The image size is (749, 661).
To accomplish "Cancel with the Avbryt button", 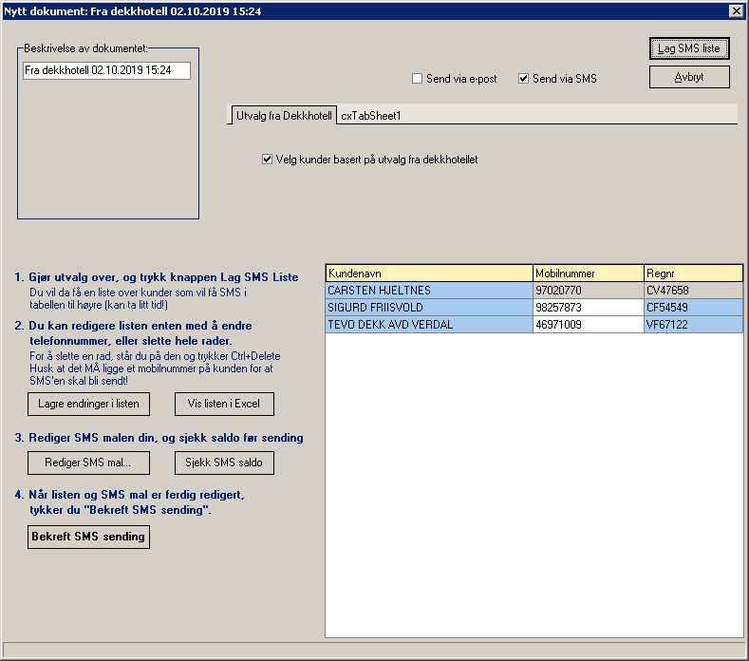I will pyautogui.click(x=689, y=77).
